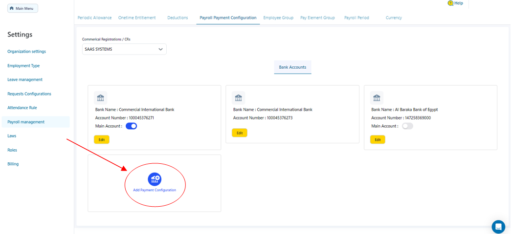Open the chat support bubble icon

(x=498, y=227)
